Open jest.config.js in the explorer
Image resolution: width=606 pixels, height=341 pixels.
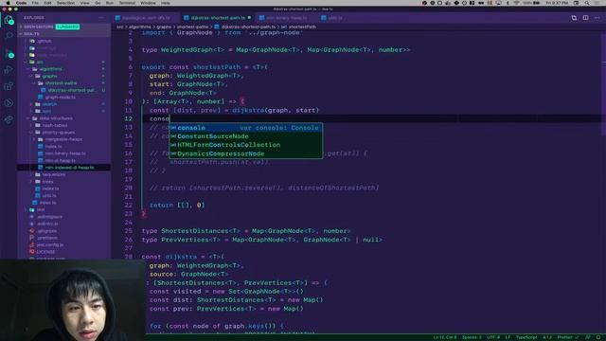tap(63, 244)
